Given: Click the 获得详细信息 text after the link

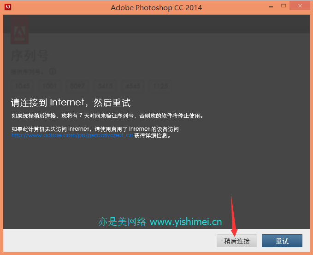Looking at the screenshot, I should coord(152,136).
